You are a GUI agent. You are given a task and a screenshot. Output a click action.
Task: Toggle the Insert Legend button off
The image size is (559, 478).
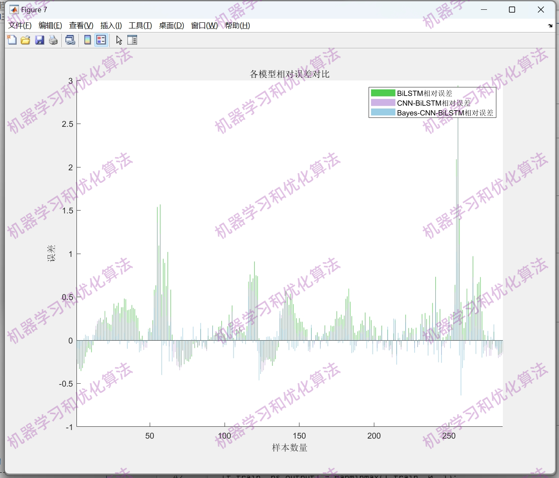(x=101, y=40)
